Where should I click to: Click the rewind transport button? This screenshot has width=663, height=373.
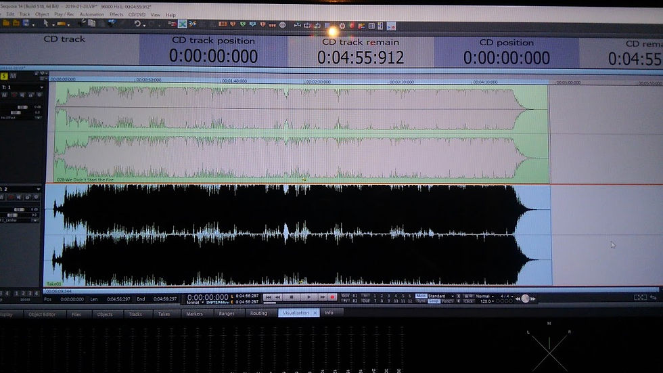[x=278, y=297]
